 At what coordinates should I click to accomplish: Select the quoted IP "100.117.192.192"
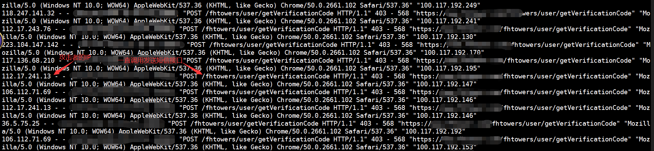click(x=433, y=131)
